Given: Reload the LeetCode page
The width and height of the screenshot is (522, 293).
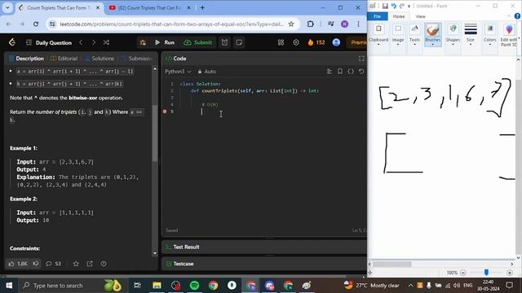Looking at the screenshot, I should tap(36, 24).
